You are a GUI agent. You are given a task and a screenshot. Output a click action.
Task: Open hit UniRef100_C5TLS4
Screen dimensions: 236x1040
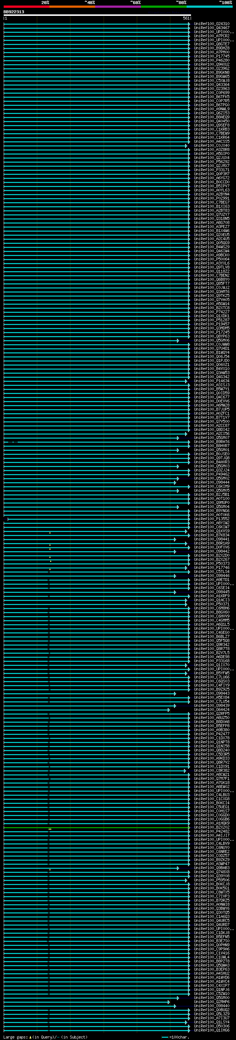[x=212, y=571]
